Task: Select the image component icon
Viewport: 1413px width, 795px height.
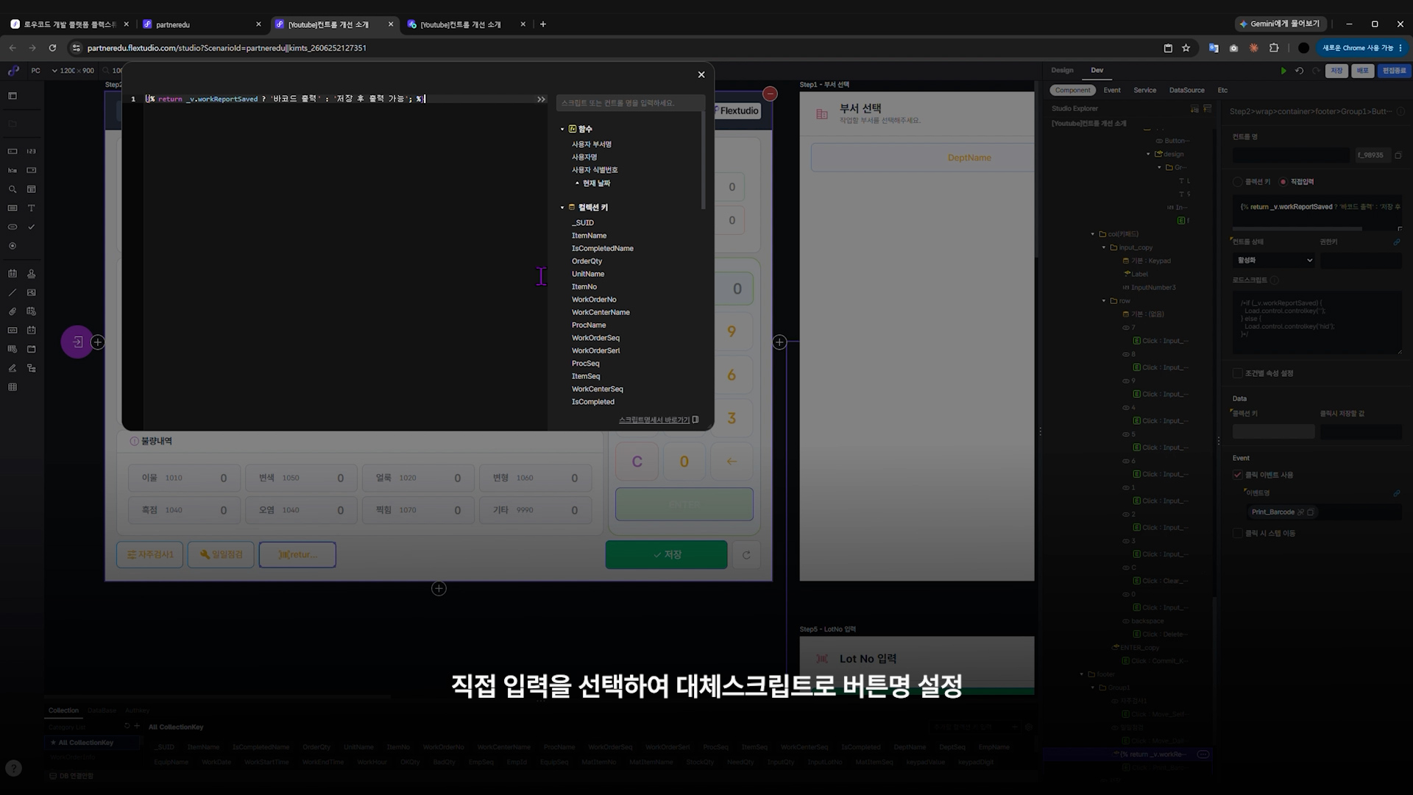Action: (x=31, y=292)
